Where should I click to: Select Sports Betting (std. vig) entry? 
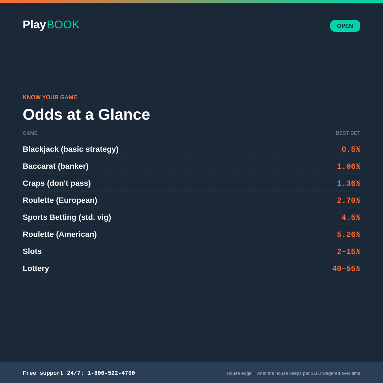coord(67,217)
